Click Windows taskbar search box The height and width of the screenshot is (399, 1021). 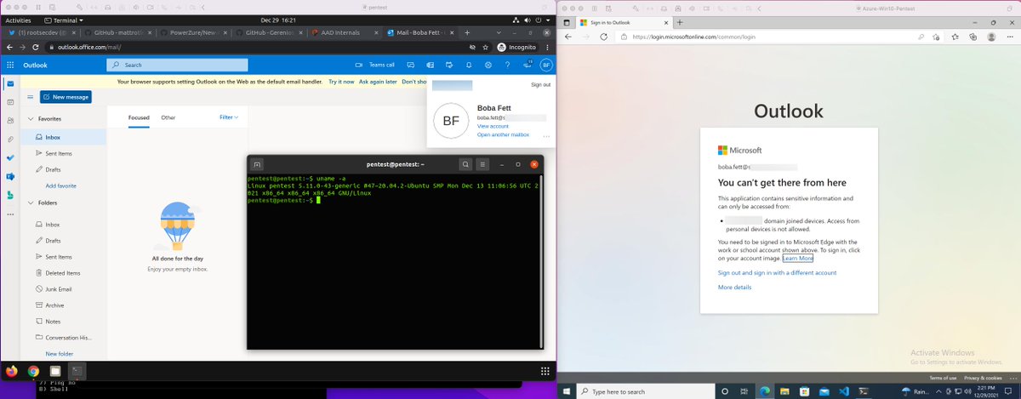(x=644, y=391)
